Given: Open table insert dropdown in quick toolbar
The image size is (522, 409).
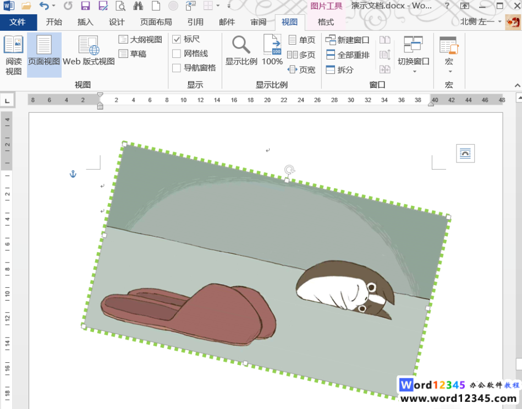Looking at the screenshot, I should point(218,6).
